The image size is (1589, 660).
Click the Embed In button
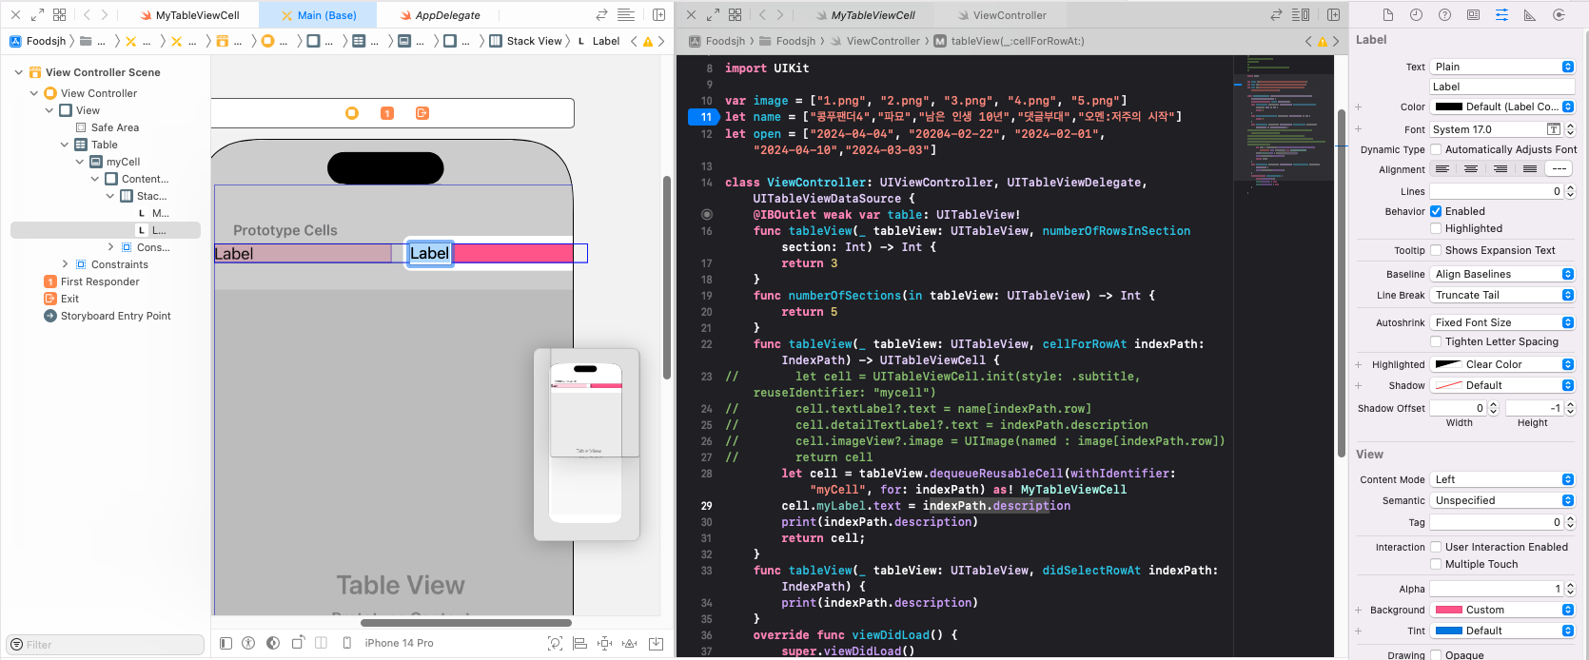click(656, 643)
